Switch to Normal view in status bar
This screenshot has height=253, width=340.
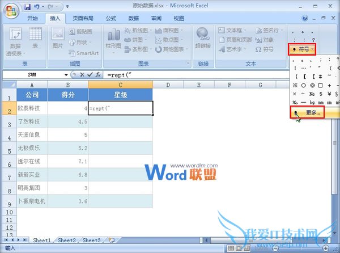pos(231,248)
